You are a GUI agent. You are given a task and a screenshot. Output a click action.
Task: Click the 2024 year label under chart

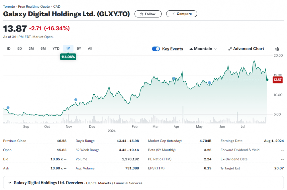pyautogui.click(x=112, y=131)
